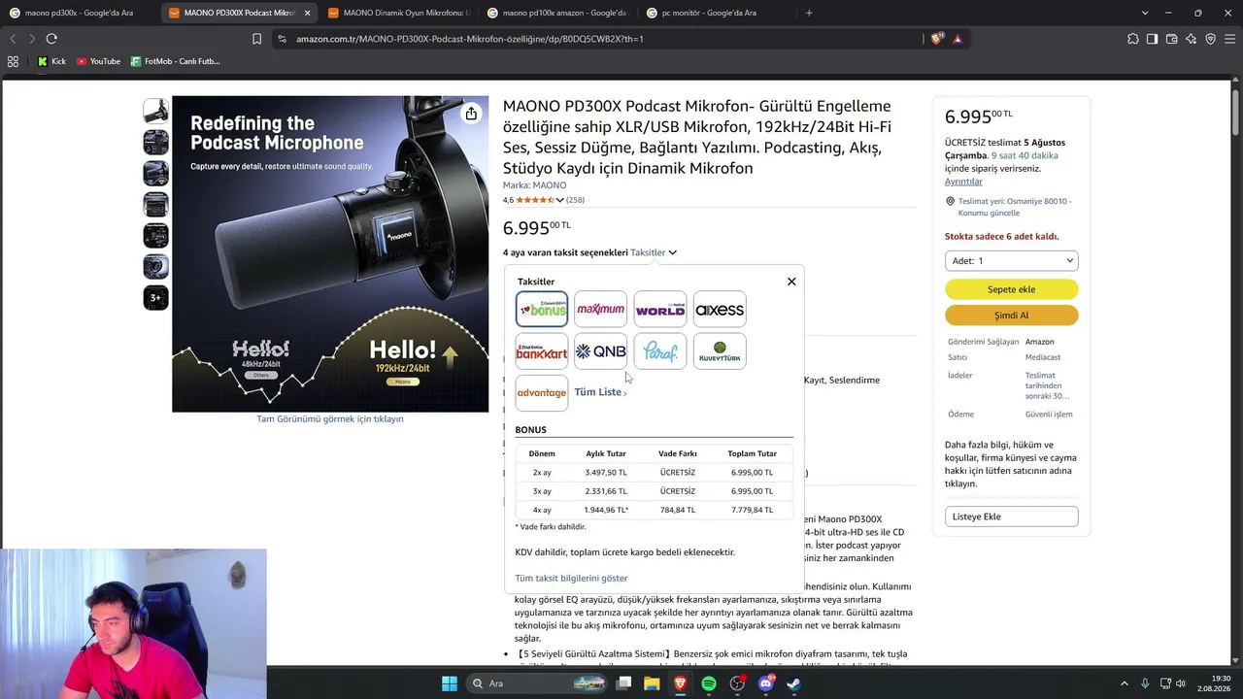This screenshot has height=699, width=1243.
Task: Select the Axess card installment logo
Action: pos(720,310)
